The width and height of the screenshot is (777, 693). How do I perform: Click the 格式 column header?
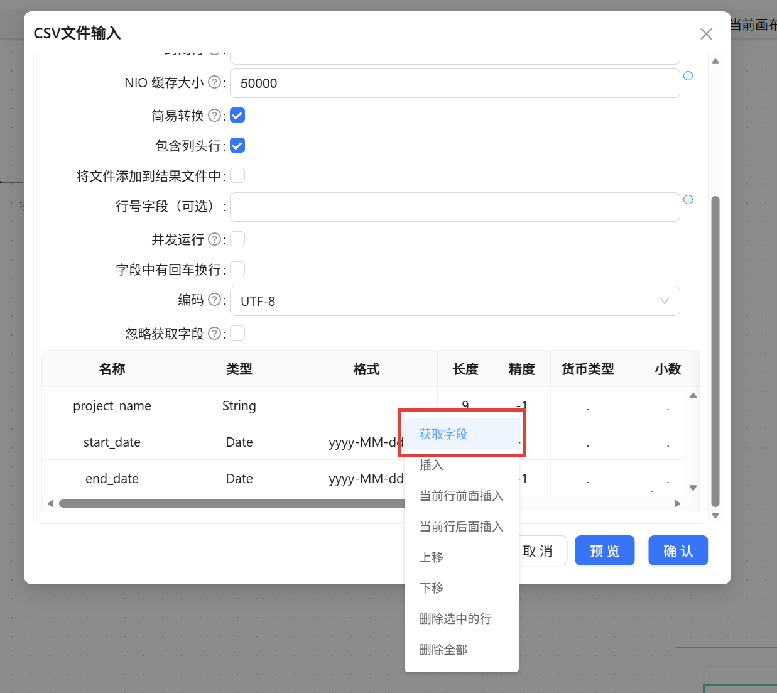coord(367,369)
